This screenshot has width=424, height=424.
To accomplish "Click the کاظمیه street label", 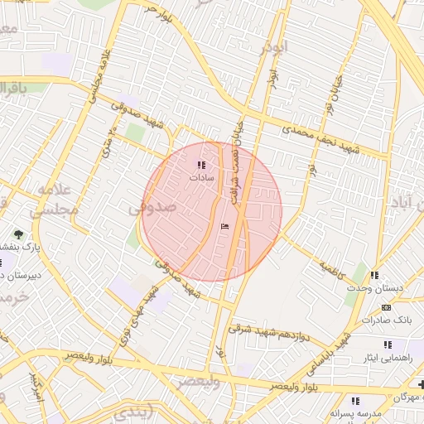I will 332,271.
